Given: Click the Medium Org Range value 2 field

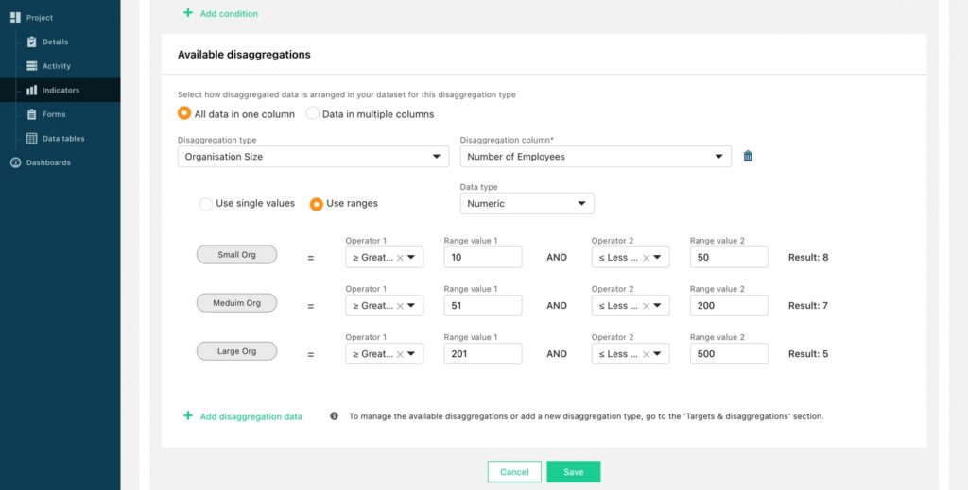Looking at the screenshot, I should click(x=729, y=305).
